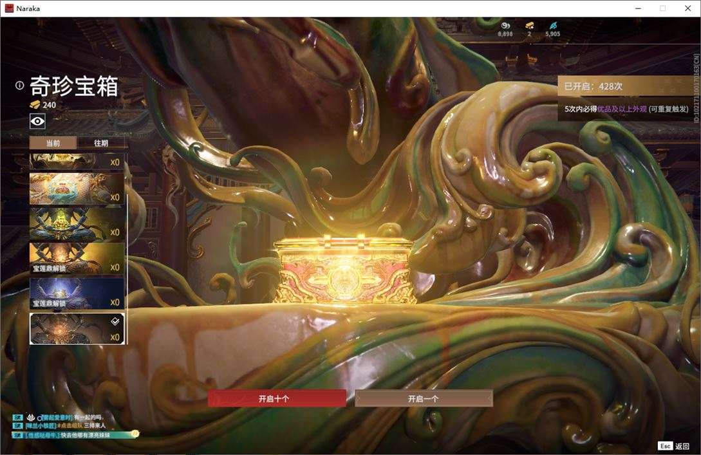Switch to the 往期 tab
The width and height of the screenshot is (701, 455).
coord(101,143)
